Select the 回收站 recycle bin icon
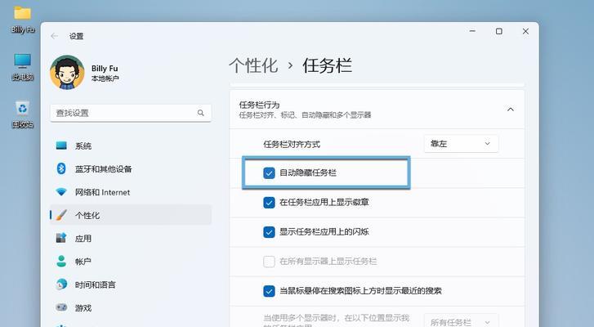This screenshot has height=327, width=594. pyautogui.click(x=22, y=114)
